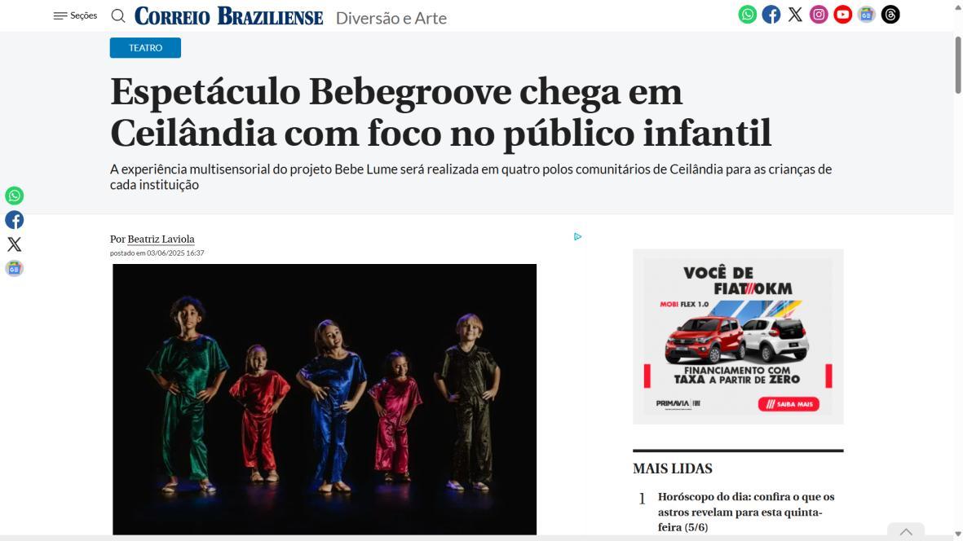This screenshot has height=541, width=963.
Task: Open author Beatriz Laviola link
Action: click(x=161, y=240)
